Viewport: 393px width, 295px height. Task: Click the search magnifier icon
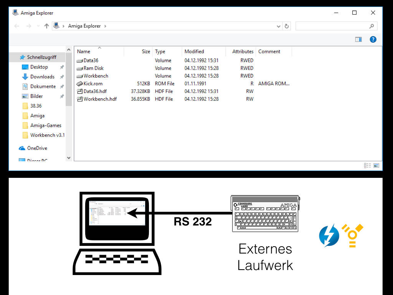coord(371,26)
